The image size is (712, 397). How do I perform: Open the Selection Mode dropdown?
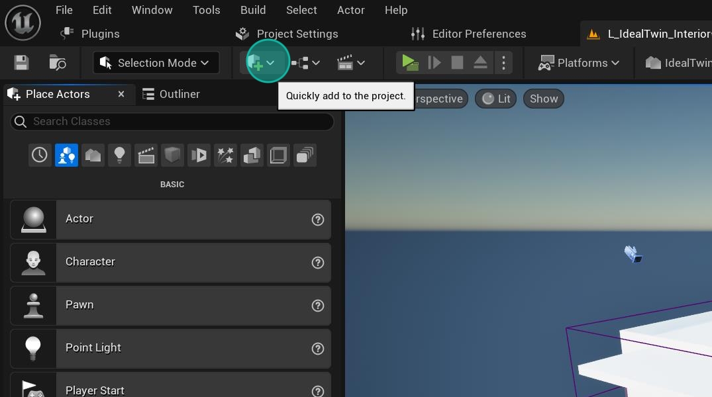click(156, 63)
